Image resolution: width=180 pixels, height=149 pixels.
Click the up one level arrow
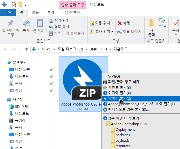(x=27, y=49)
